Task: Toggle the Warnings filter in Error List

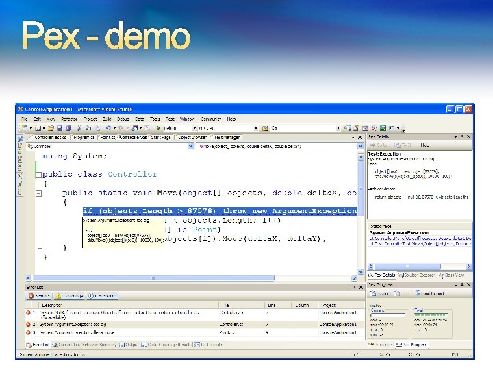Action: (x=69, y=296)
